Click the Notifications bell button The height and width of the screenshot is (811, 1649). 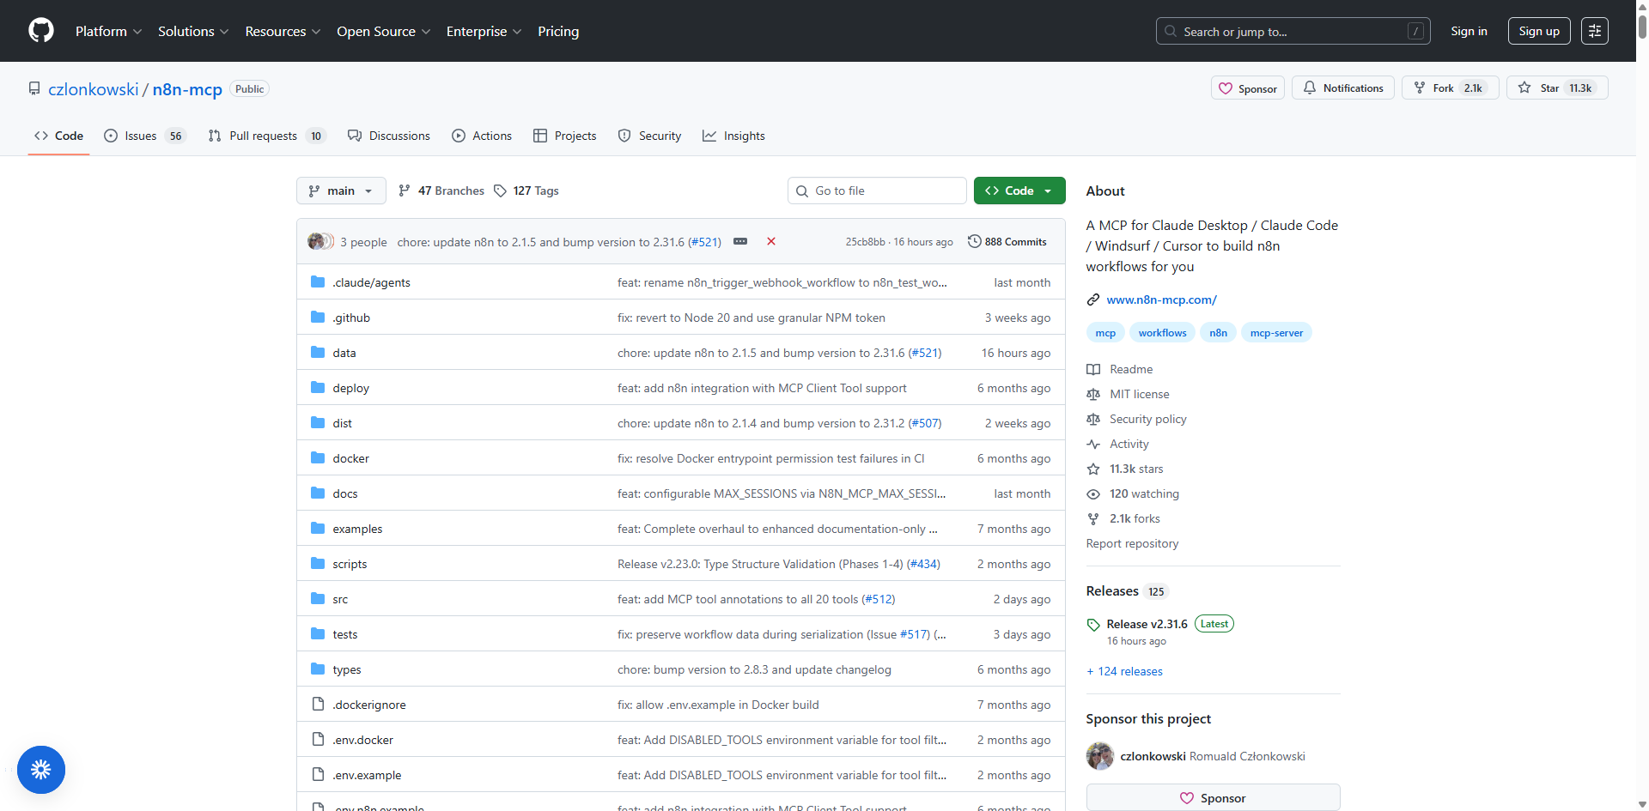tap(1343, 88)
